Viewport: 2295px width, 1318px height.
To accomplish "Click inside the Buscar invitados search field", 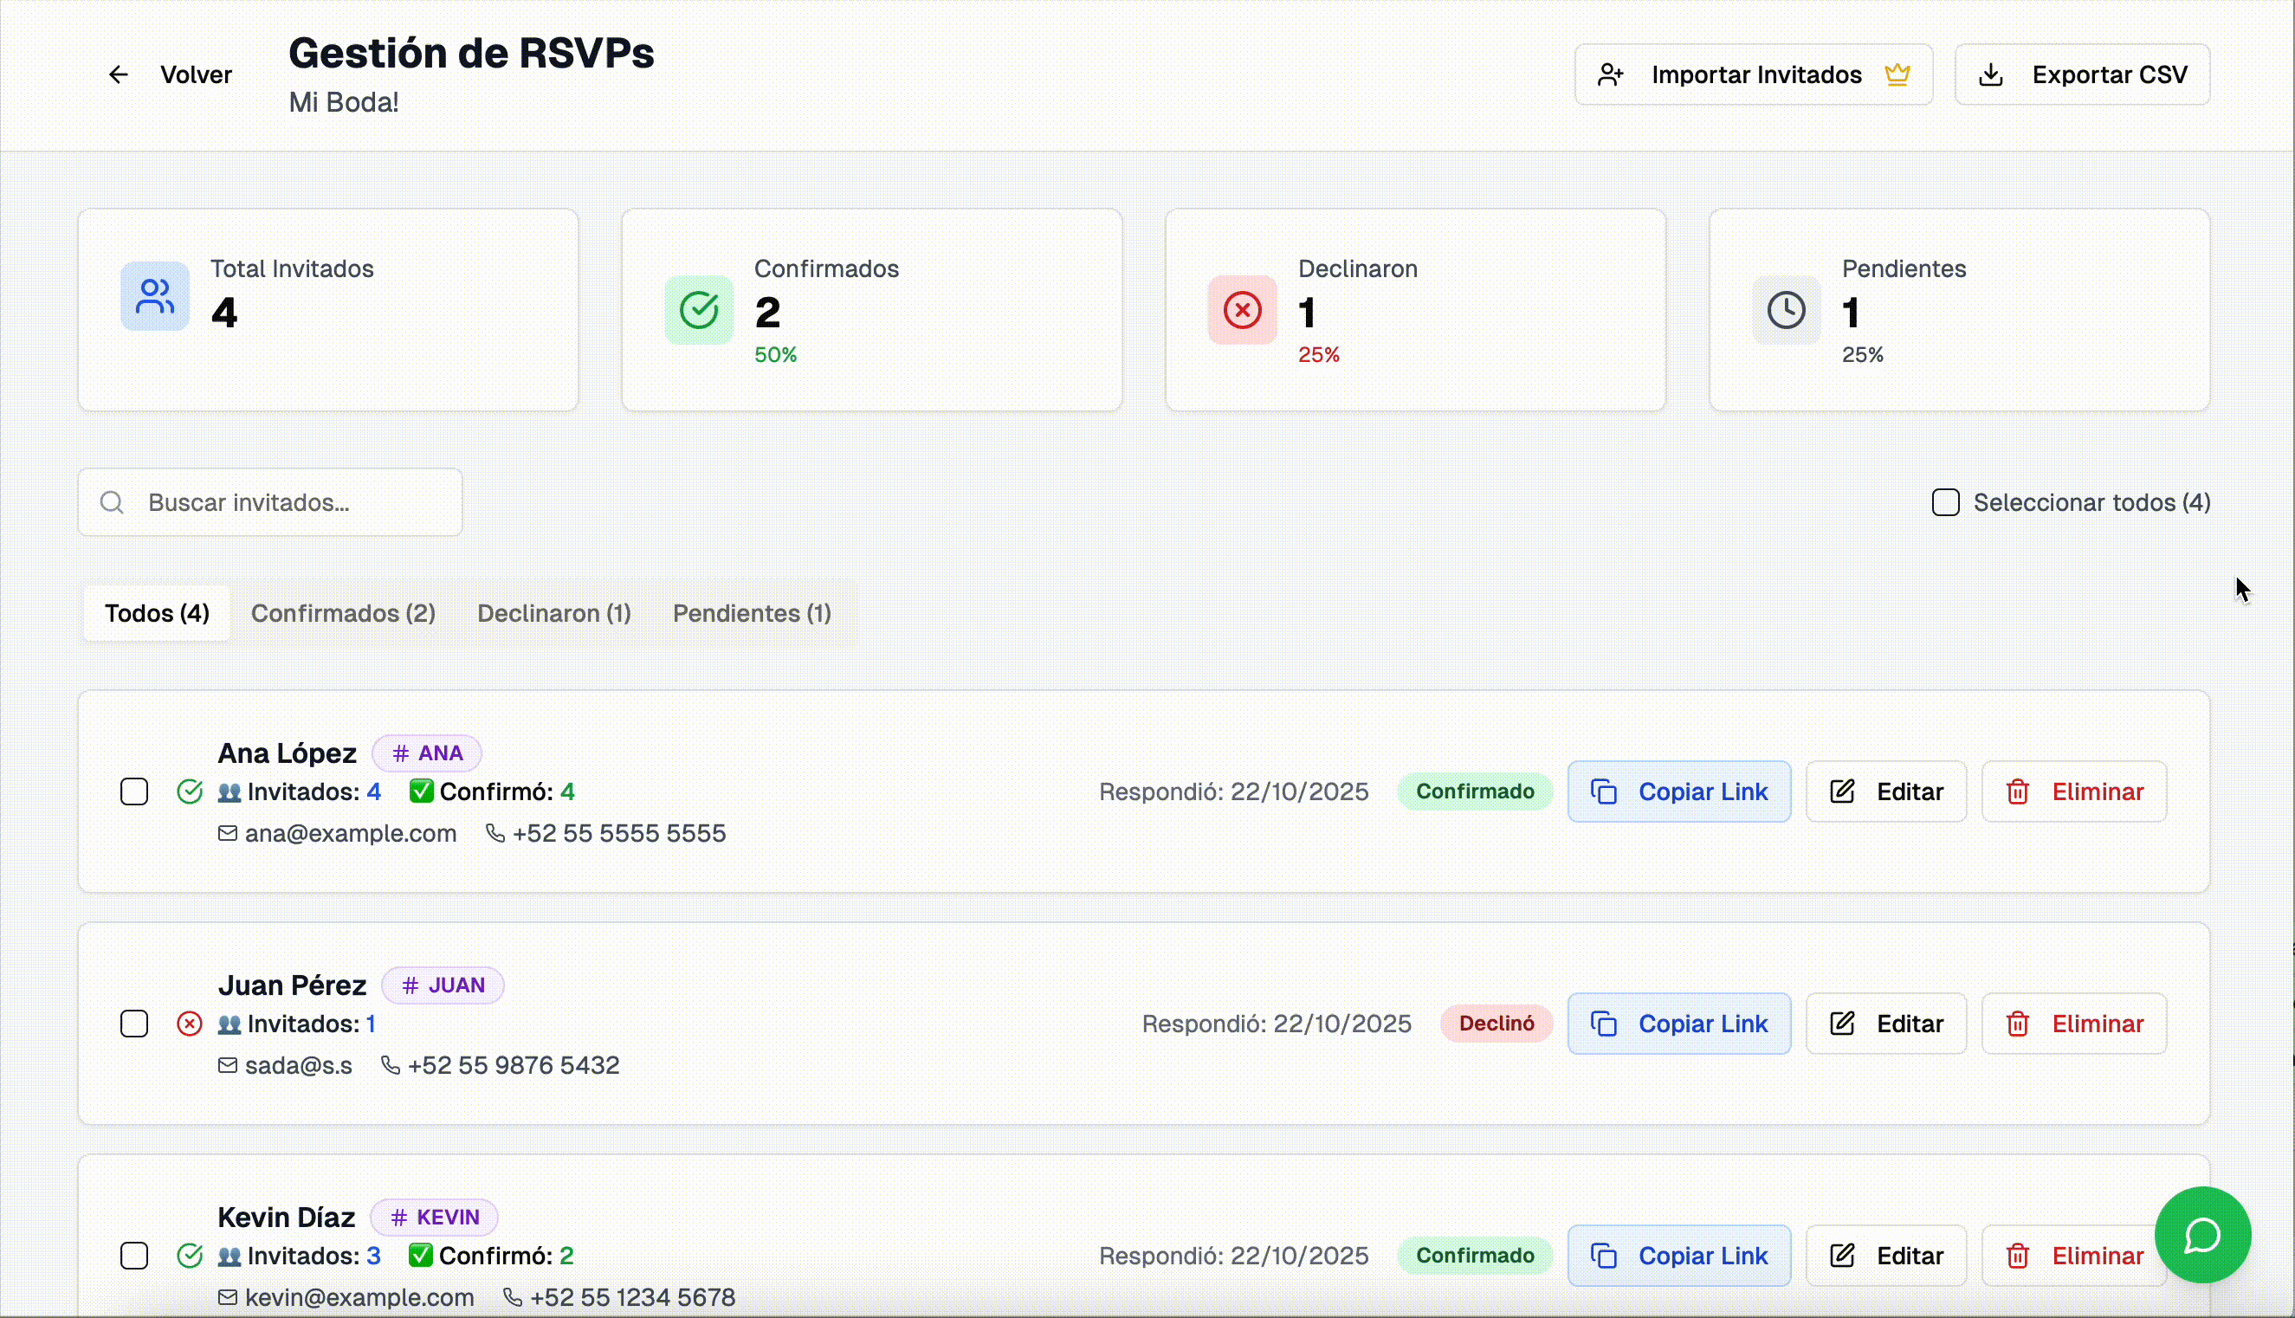I will point(272,501).
